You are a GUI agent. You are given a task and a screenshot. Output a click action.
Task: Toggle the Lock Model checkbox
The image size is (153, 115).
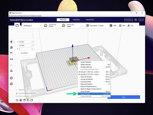click(x=20, y=53)
